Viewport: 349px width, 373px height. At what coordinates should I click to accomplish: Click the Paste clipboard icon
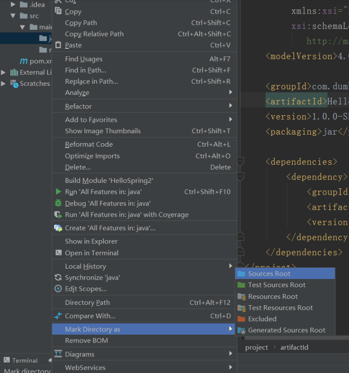(58, 45)
